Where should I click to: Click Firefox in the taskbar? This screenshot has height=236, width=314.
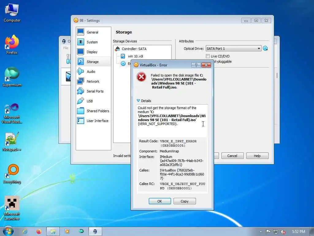coord(39,231)
